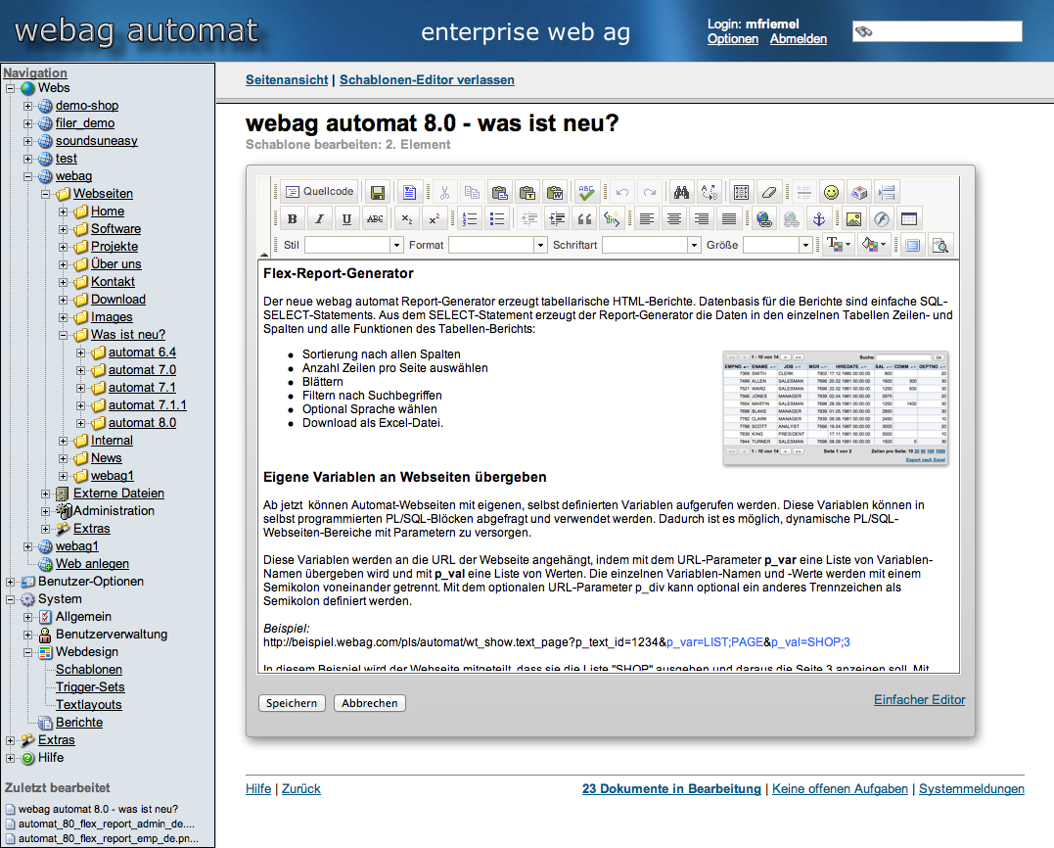Viewport: 1054px width, 848px height.
Task: Expand the demo-shop tree node
Action: pyautogui.click(x=27, y=106)
